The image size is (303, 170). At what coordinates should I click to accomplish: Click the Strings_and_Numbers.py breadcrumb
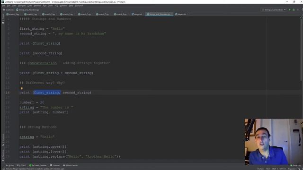click(27, 9)
